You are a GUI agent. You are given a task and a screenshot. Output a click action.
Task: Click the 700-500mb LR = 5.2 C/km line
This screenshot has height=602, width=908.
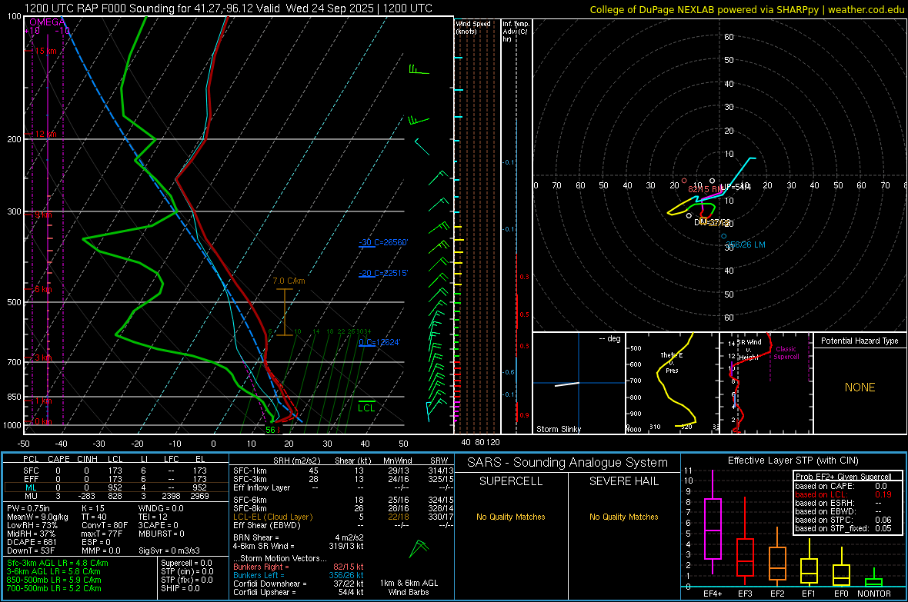54,588
